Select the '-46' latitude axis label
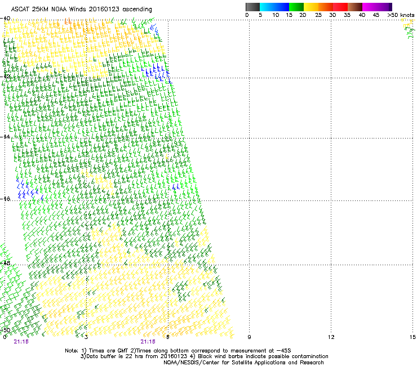The image size is (417, 366). click(5, 199)
